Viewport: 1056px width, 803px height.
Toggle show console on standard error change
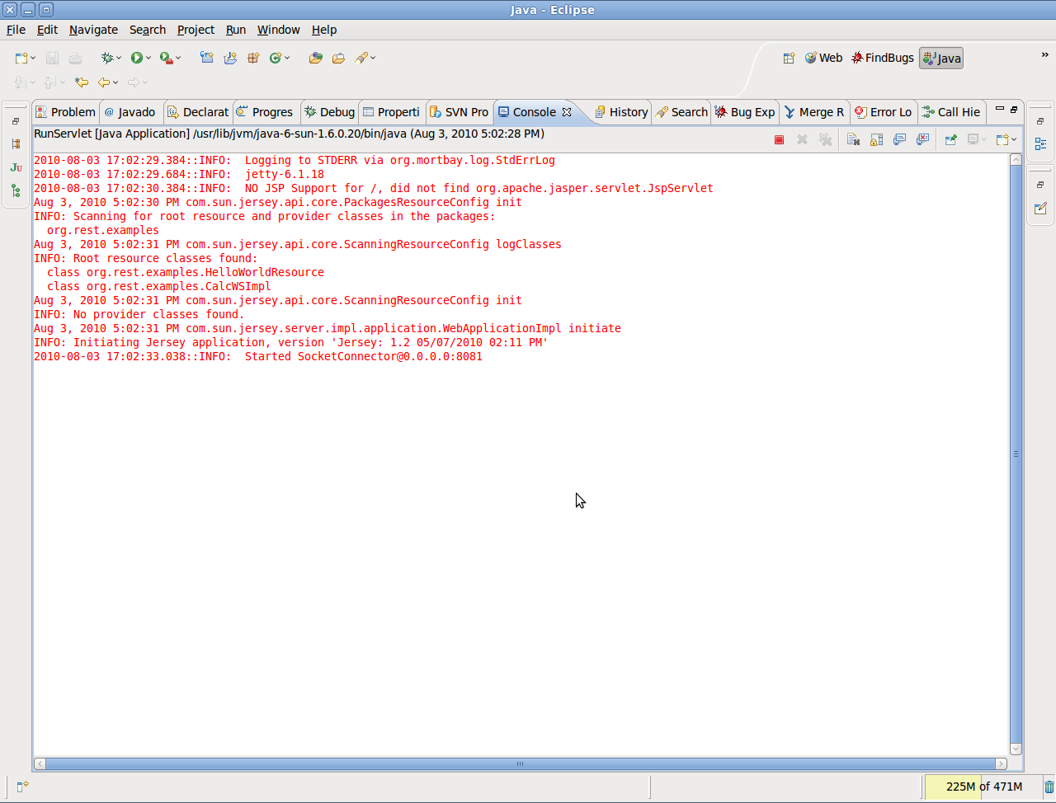[x=922, y=140]
